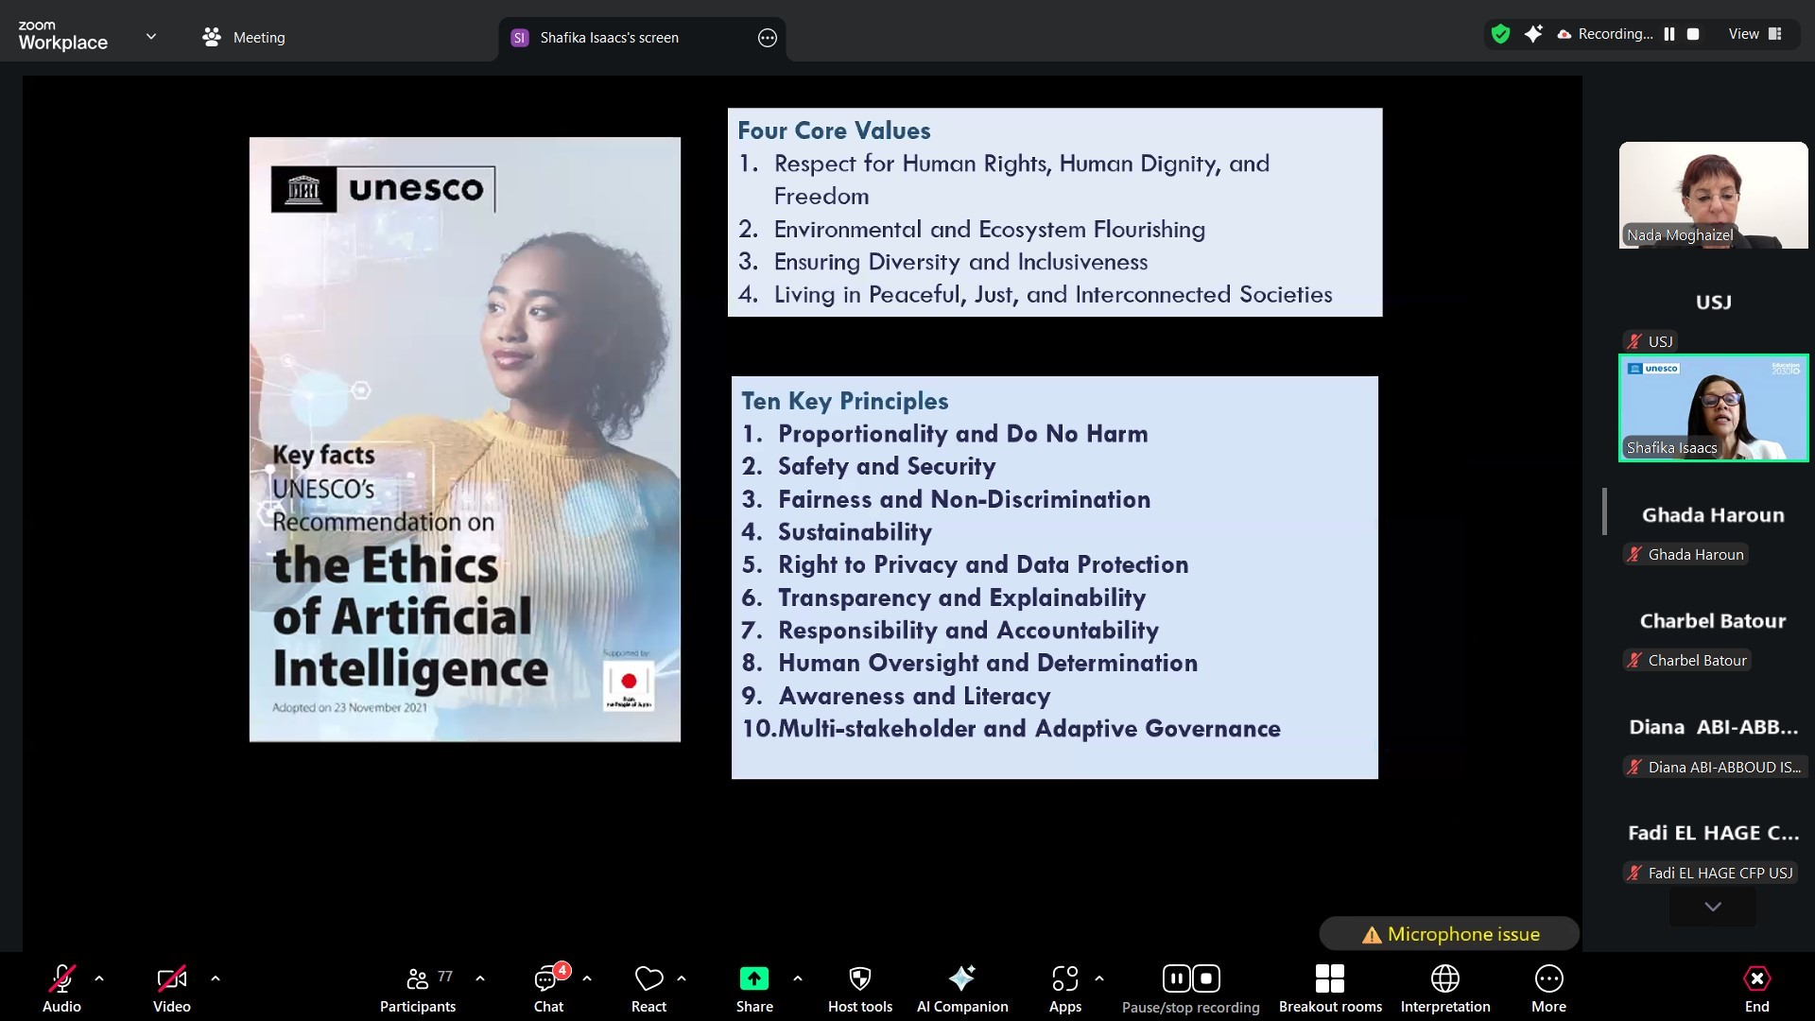Select Nada Moghaizel's video thumbnail
The width and height of the screenshot is (1815, 1021).
point(1713,195)
